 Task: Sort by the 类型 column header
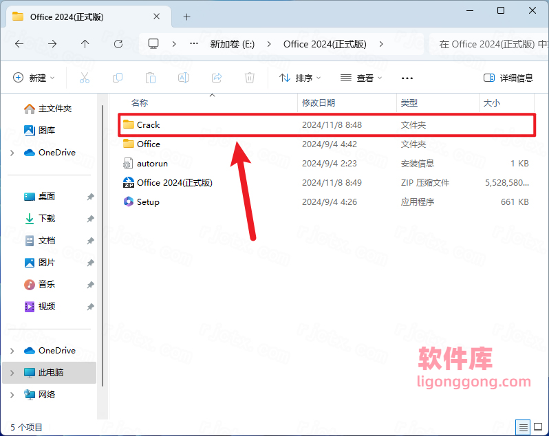[x=409, y=103]
